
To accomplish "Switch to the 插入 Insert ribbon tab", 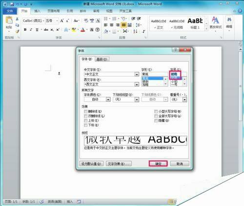I will (x=37, y=11).
